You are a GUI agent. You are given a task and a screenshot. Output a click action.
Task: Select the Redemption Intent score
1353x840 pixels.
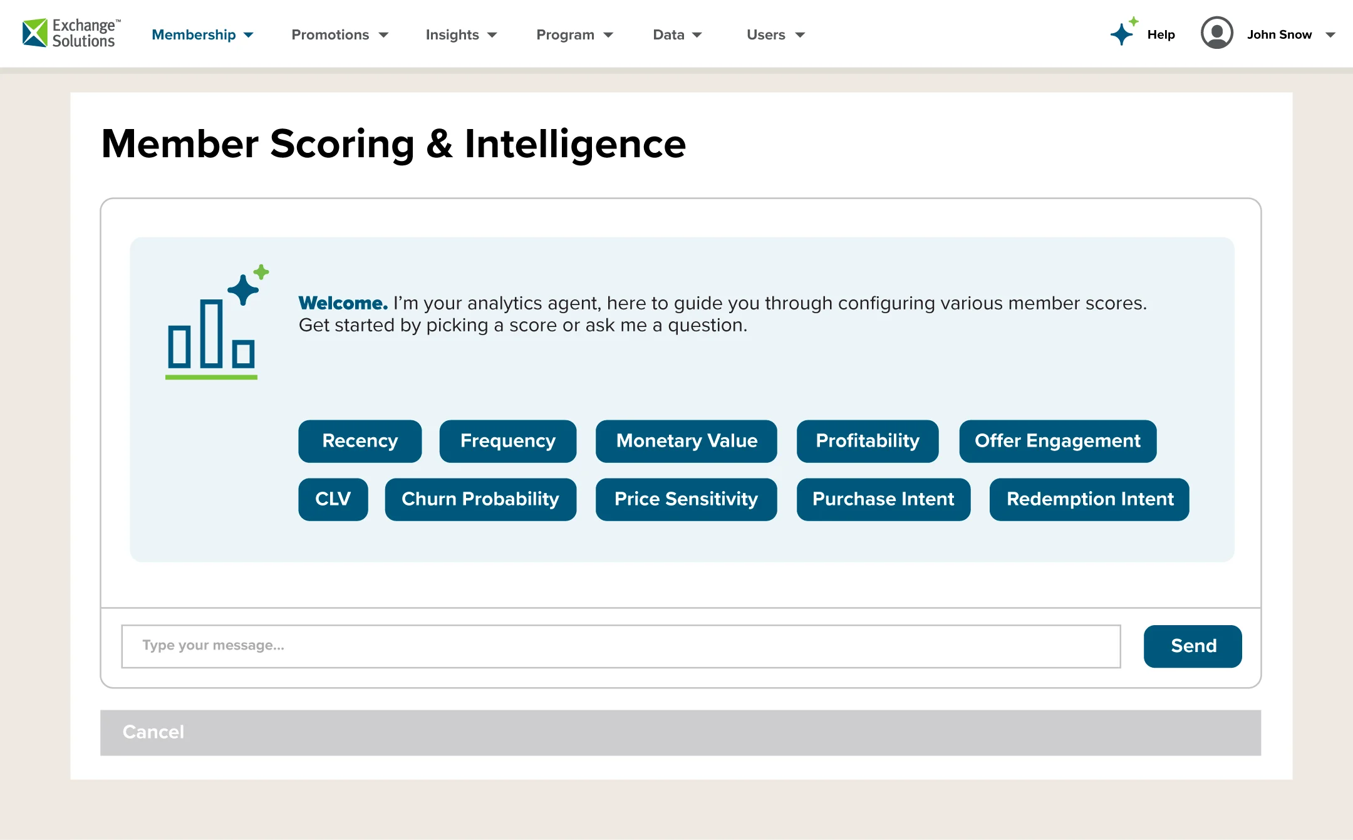(x=1089, y=499)
